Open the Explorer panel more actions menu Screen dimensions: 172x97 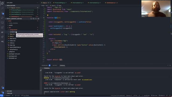coord(38,3)
